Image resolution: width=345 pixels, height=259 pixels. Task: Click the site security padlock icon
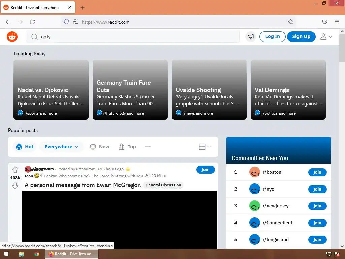(75, 22)
